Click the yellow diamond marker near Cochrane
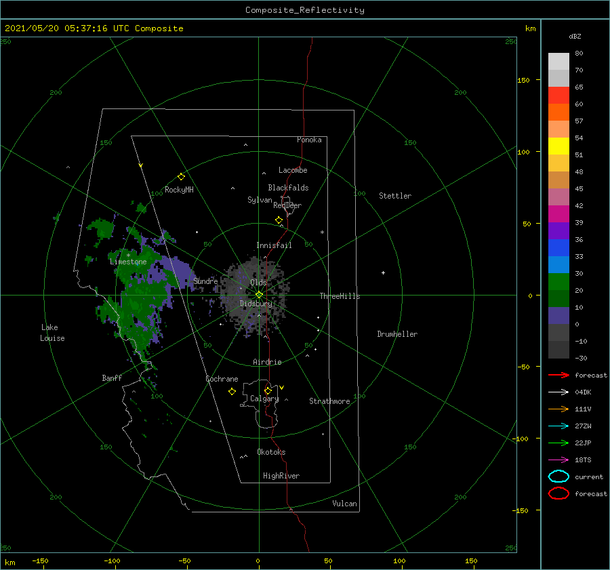Image resolution: width=610 pixels, height=570 pixels. pyautogui.click(x=232, y=392)
